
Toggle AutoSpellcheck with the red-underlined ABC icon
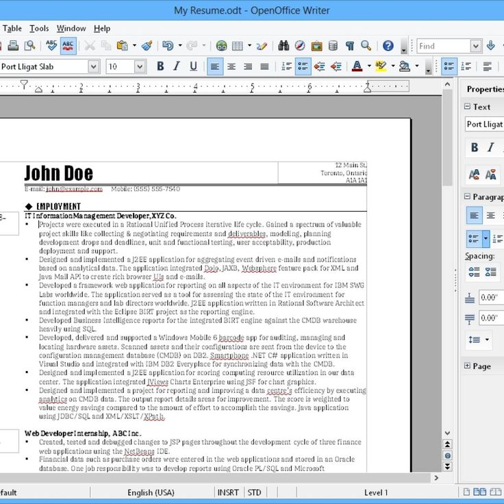(x=68, y=46)
